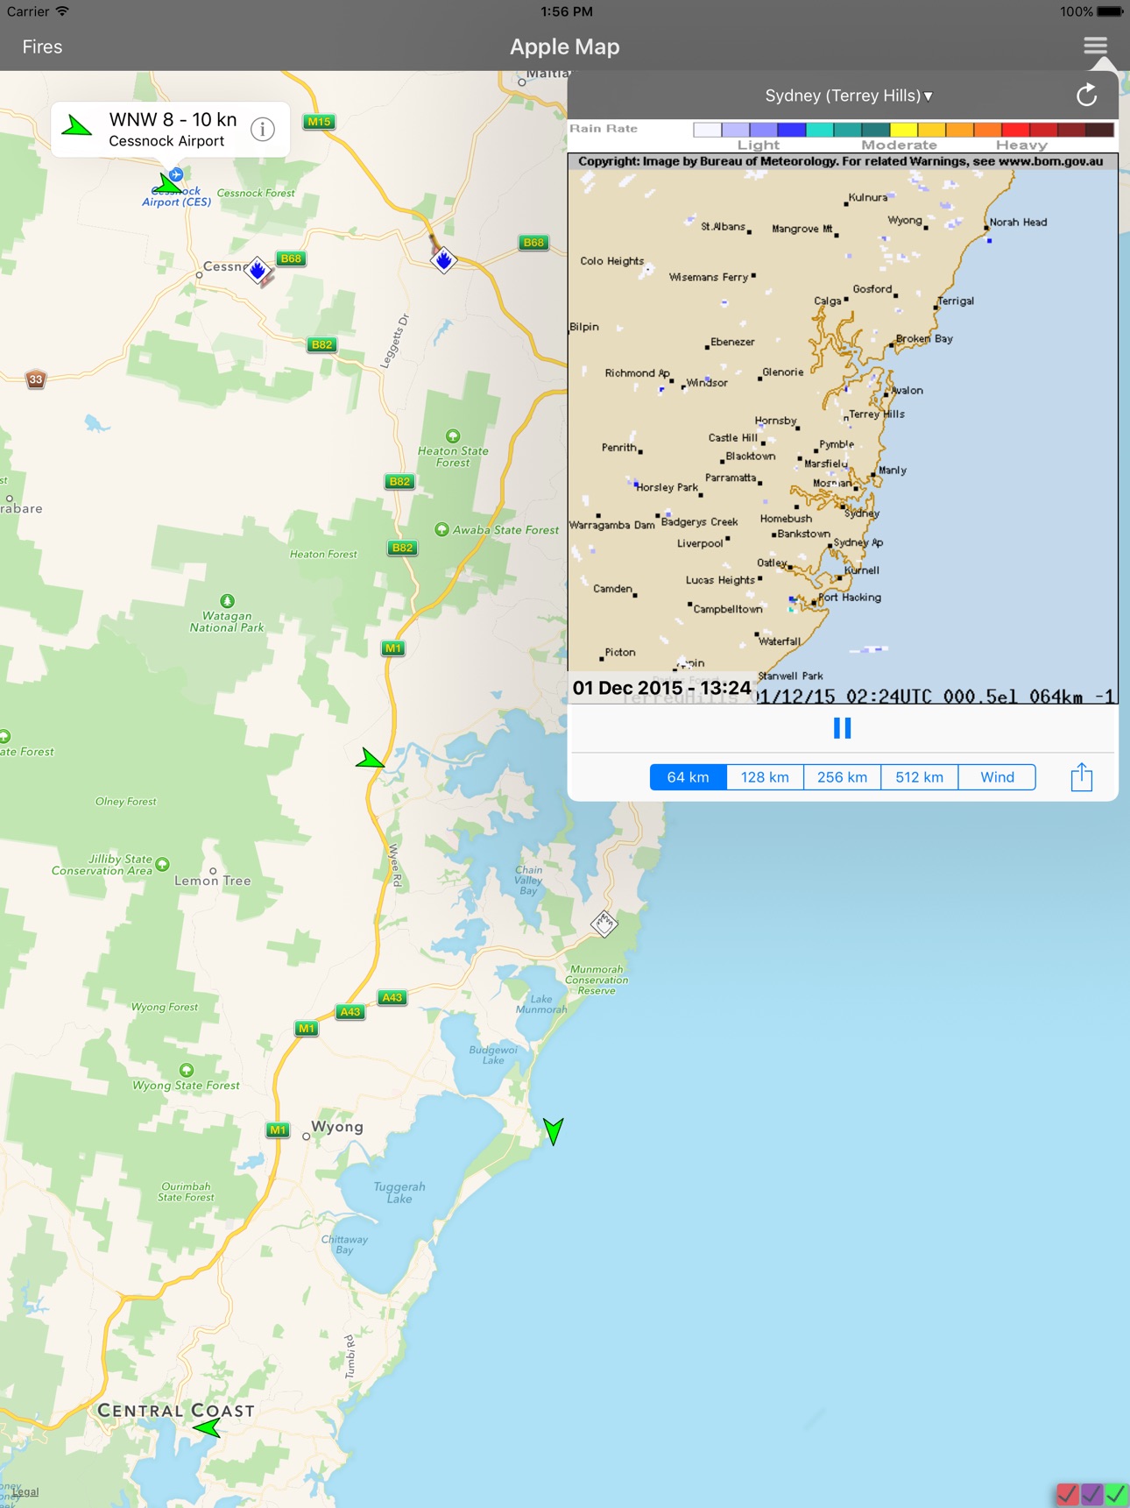Pause the radar animation
This screenshot has height=1508, width=1130.
[842, 728]
